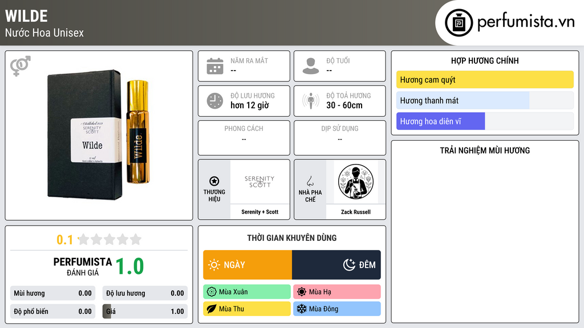Viewport: 584px width, 328px height.
Task: Click the Zack Russell perfumer name
Action: (x=356, y=212)
